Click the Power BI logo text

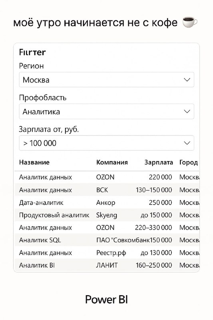click(x=106, y=299)
